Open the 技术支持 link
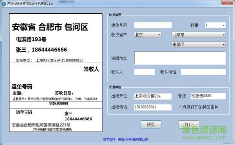The image size is (235, 145). click(109, 139)
